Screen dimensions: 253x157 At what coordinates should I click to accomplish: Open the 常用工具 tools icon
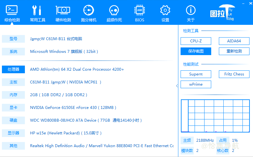click(38, 11)
